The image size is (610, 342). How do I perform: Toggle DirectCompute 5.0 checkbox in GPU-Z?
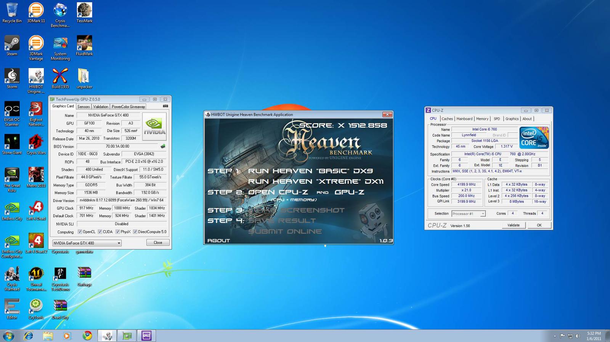pos(135,232)
